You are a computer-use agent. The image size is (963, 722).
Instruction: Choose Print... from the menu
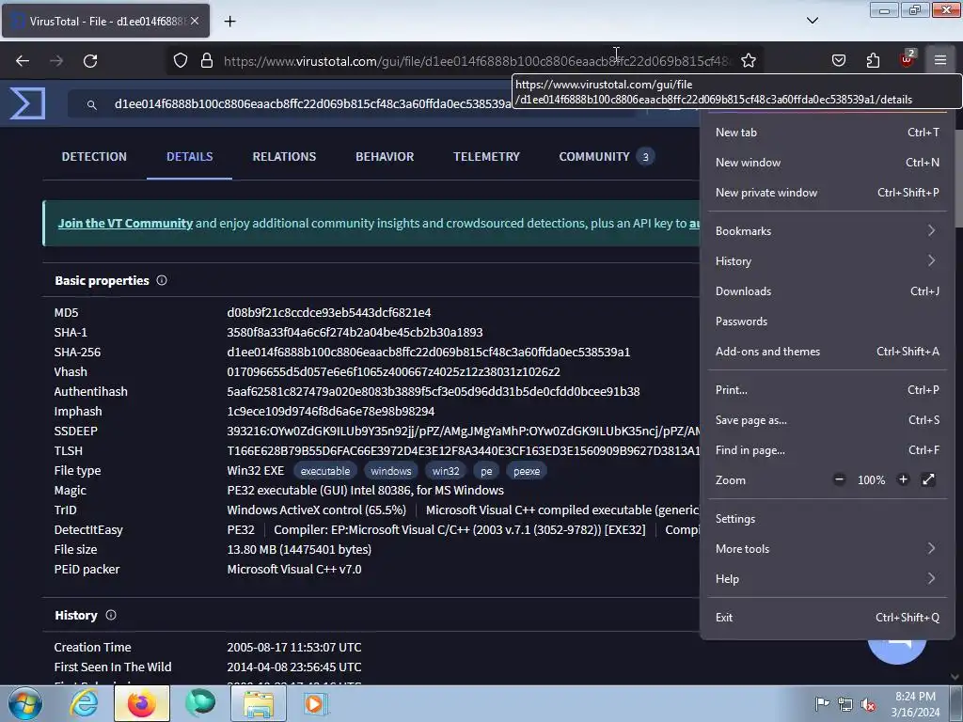(x=828, y=390)
